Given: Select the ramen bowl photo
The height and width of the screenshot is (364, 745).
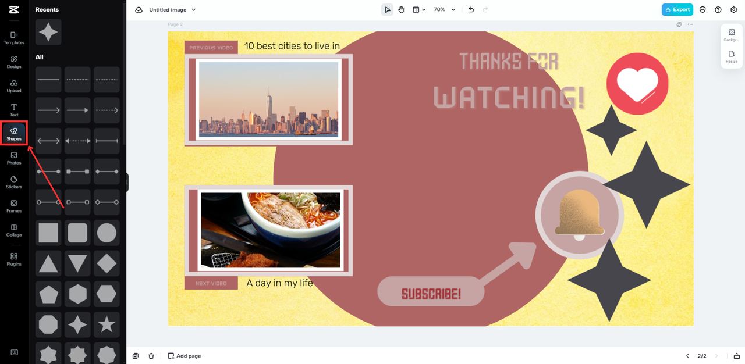Looking at the screenshot, I should (271, 230).
